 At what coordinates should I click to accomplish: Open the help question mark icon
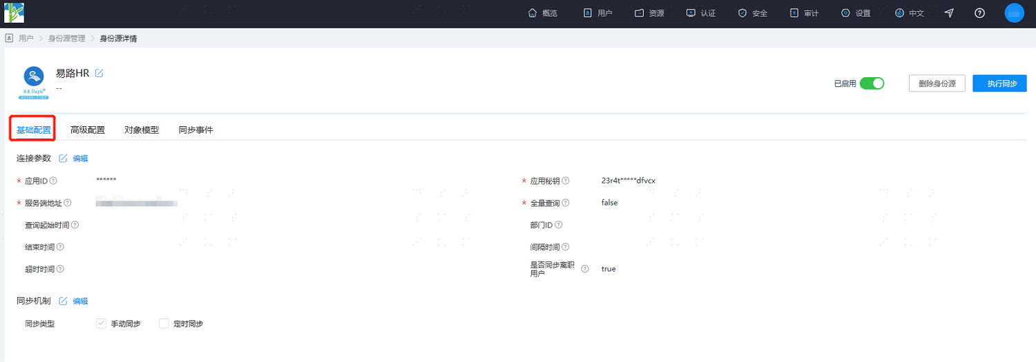pos(979,13)
